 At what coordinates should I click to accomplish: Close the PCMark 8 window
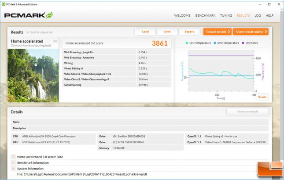tap(279, 4)
